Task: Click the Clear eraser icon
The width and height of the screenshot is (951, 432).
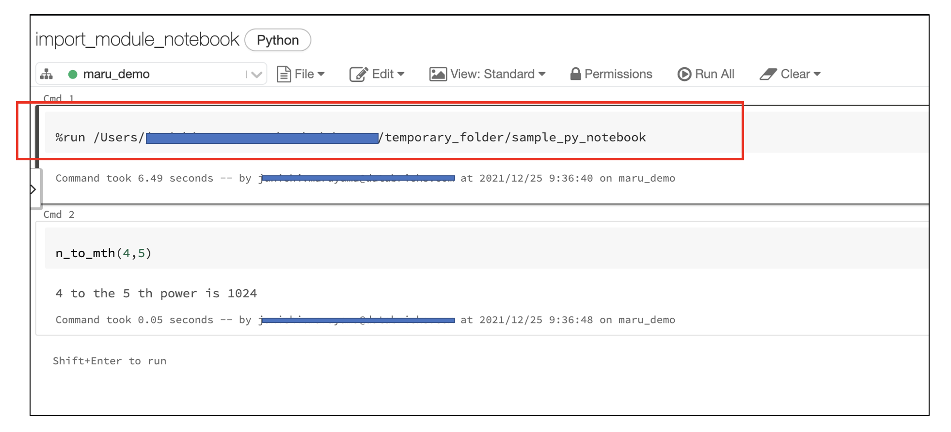Action: [768, 74]
